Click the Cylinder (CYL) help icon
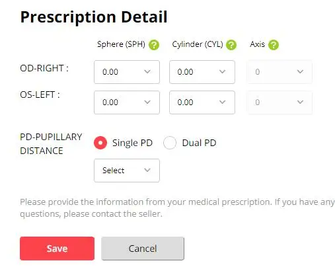The image size is (335, 269). (231, 45)
